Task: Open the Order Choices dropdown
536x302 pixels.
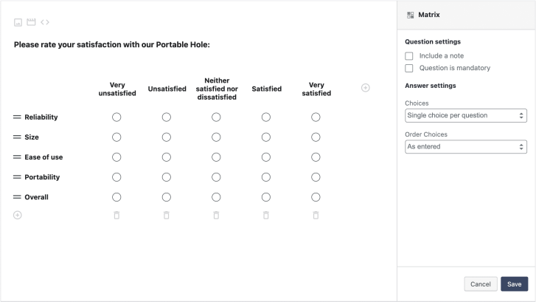Action: tap(465, 147)
